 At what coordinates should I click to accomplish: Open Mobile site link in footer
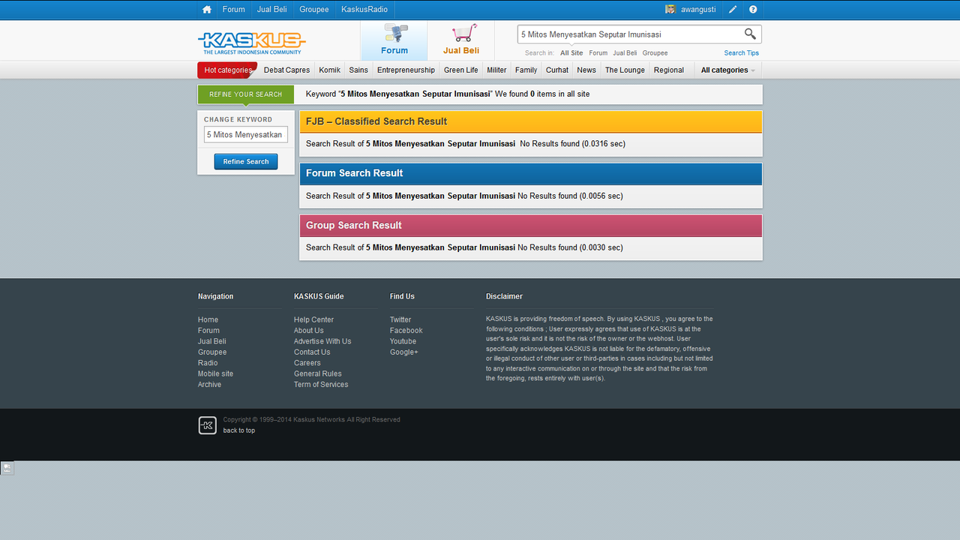tap(215, 373)
